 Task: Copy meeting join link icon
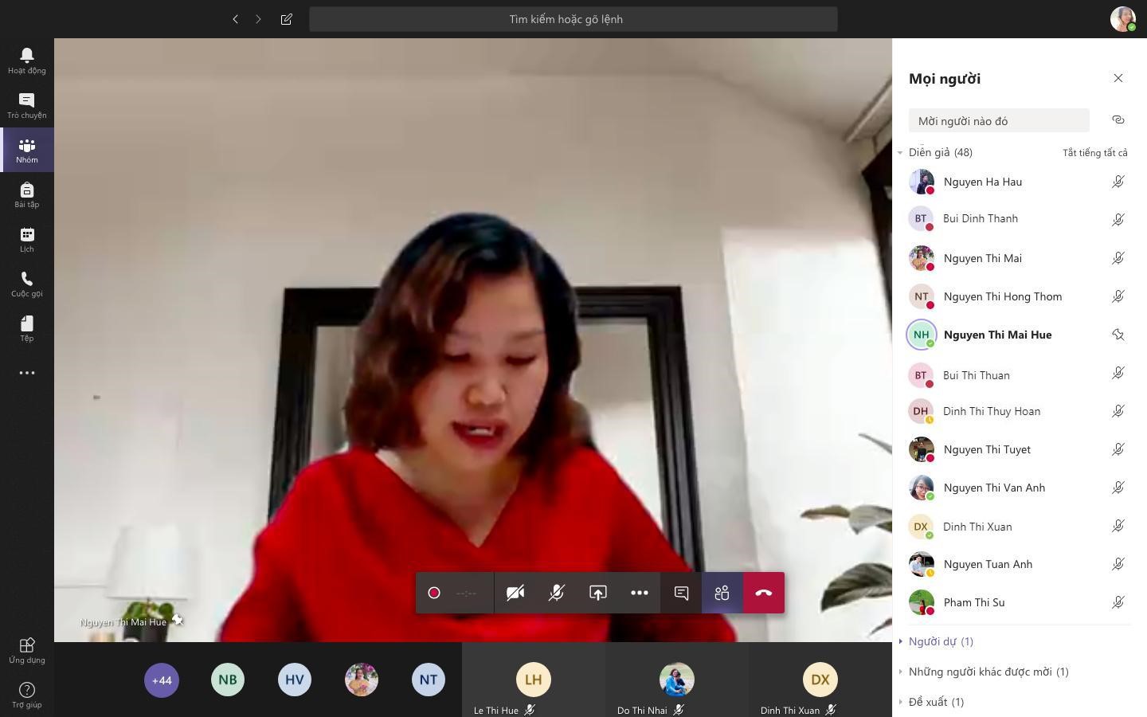pos(1118,120)
